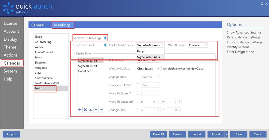Move the rule up with the up arrow icon

point(91,110)
